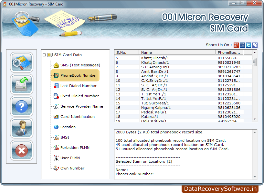Viewport: 264px width, 193px height.
Task: Click phone number 9811351886
Action: point(229,90)
